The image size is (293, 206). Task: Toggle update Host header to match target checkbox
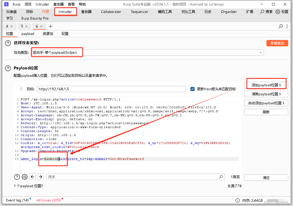pyautogui.click(x=193, y=89)
